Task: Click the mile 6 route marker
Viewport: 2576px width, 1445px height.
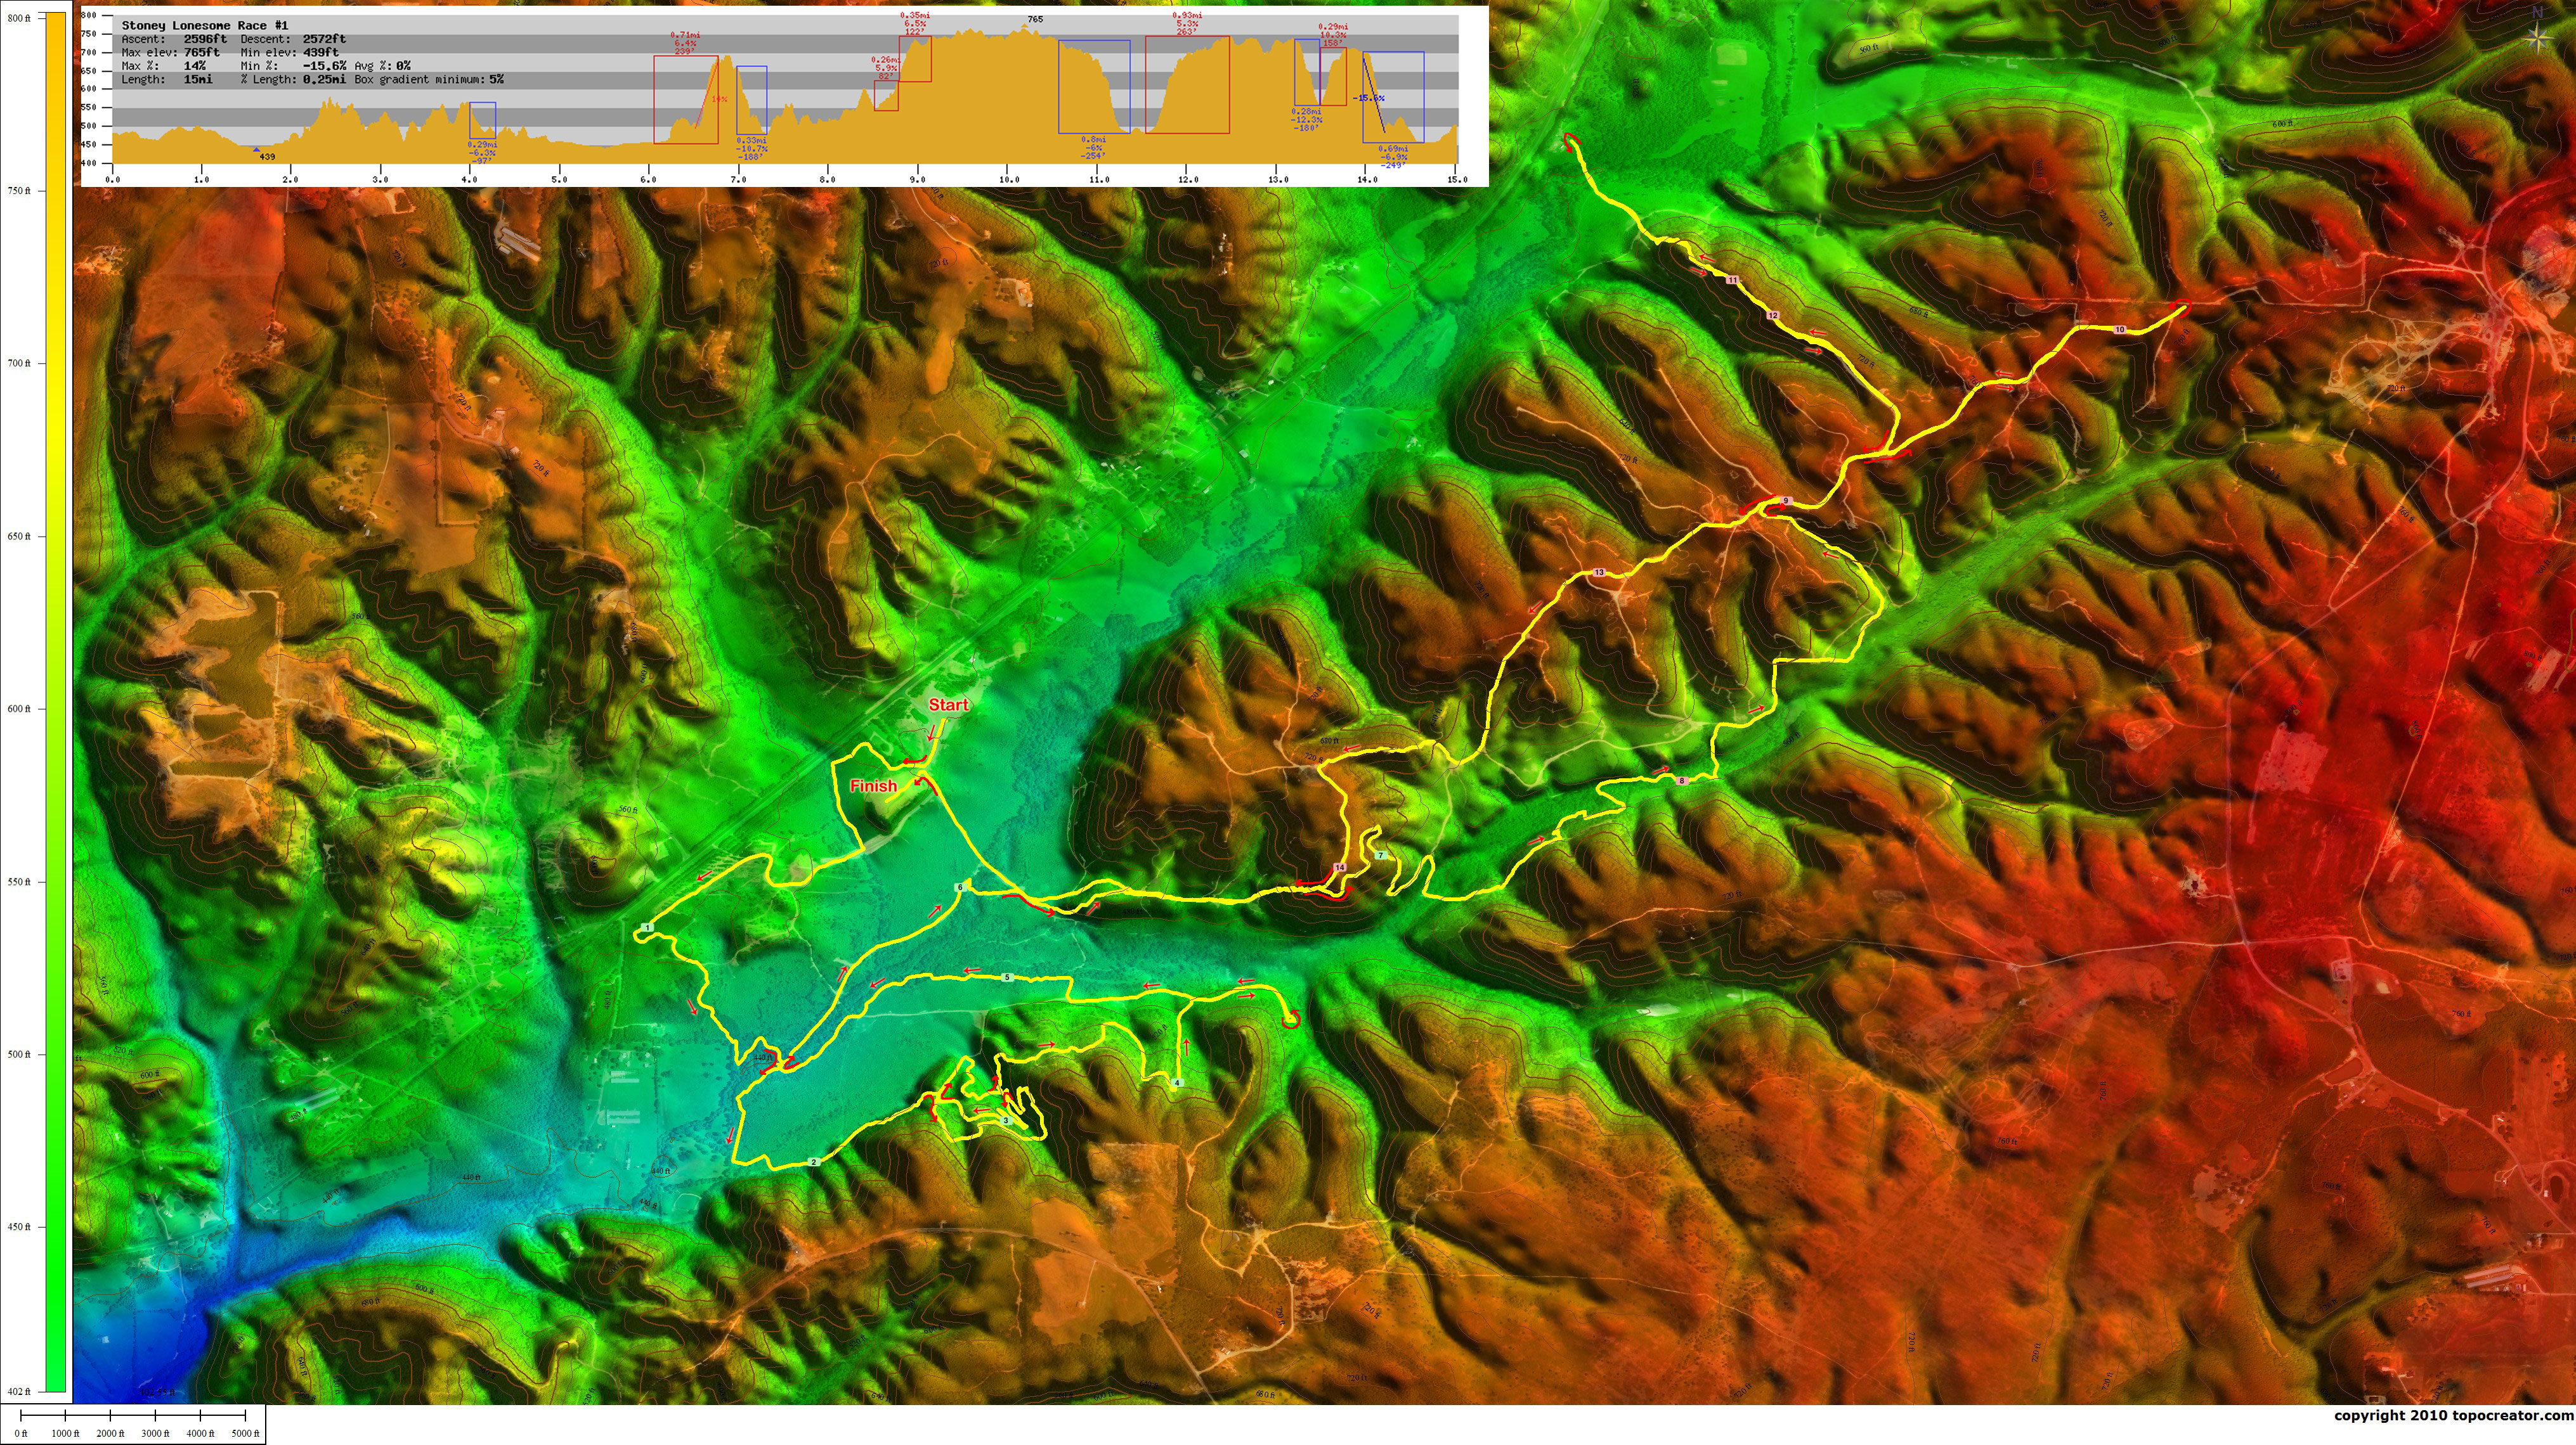Action: click(x=960, y=887)
